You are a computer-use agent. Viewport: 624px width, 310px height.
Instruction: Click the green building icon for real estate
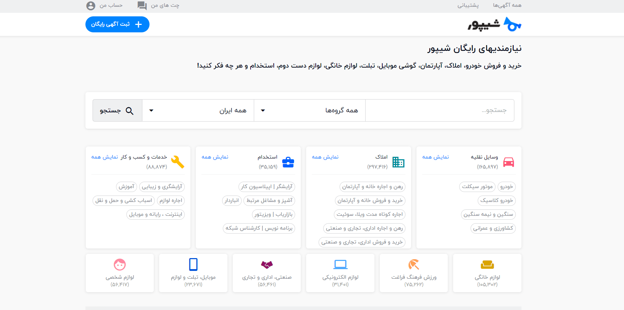click(x=398, y=162)
